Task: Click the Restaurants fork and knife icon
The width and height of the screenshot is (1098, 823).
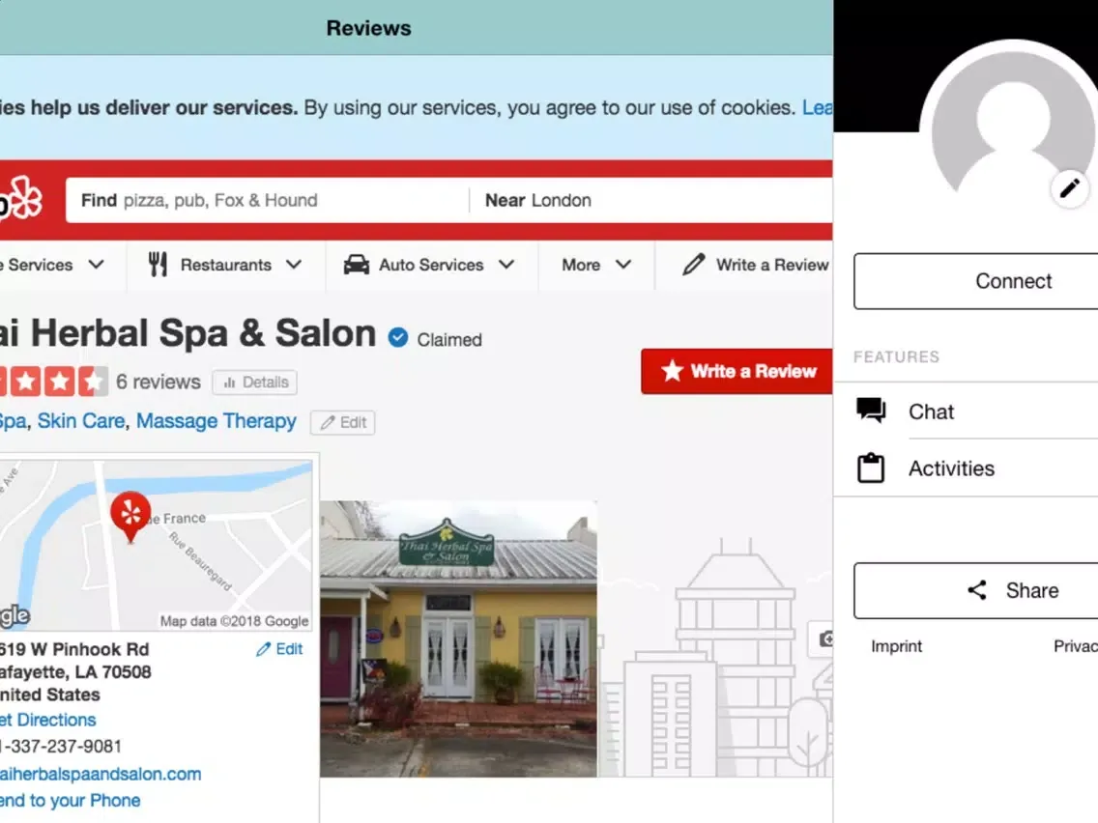Action: (158, 265)
